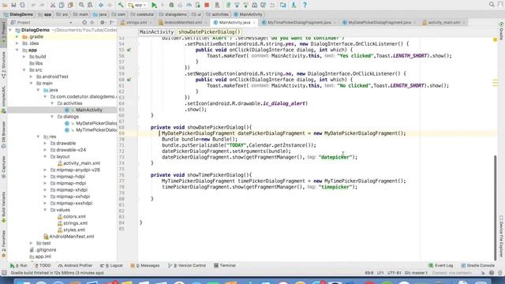Open the Event Log window

tap(441, 266)
